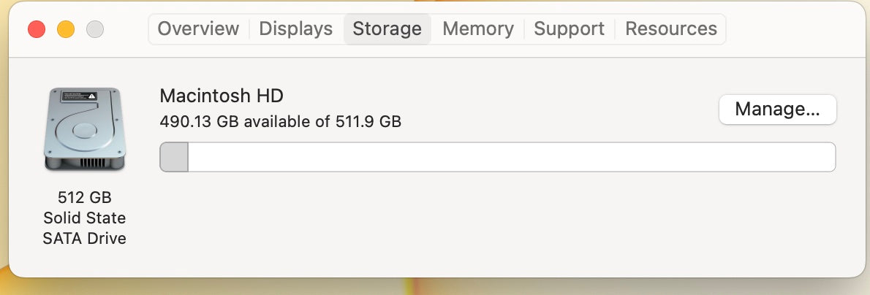Click the grayed-out zoom window button
Image resolution: width=870 pixels, height=295 pixels.
(95, 30)
